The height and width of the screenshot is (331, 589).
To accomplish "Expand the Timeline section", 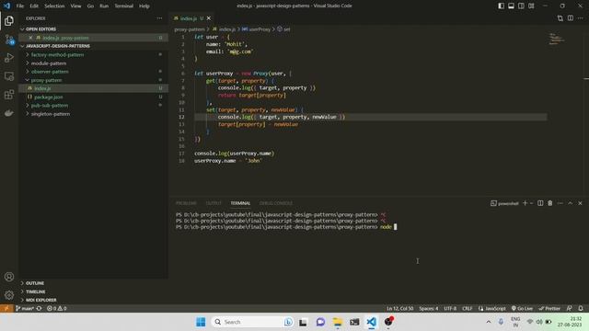I will [93, 291].
